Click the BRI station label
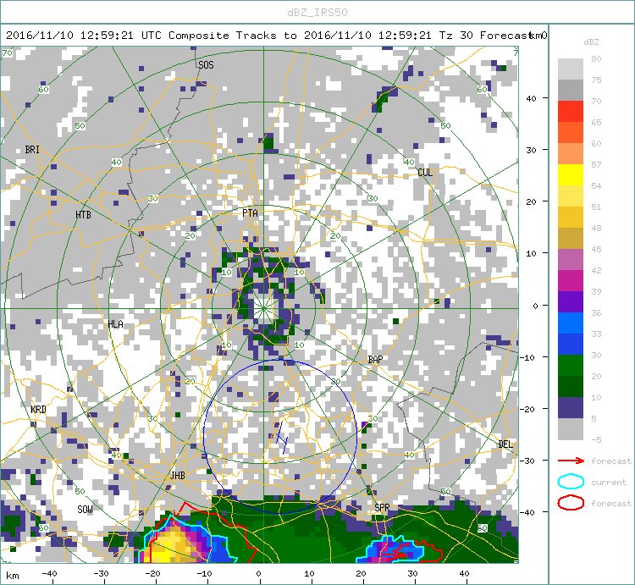Viewport: 635px width, 585px height. pos(32,150)
